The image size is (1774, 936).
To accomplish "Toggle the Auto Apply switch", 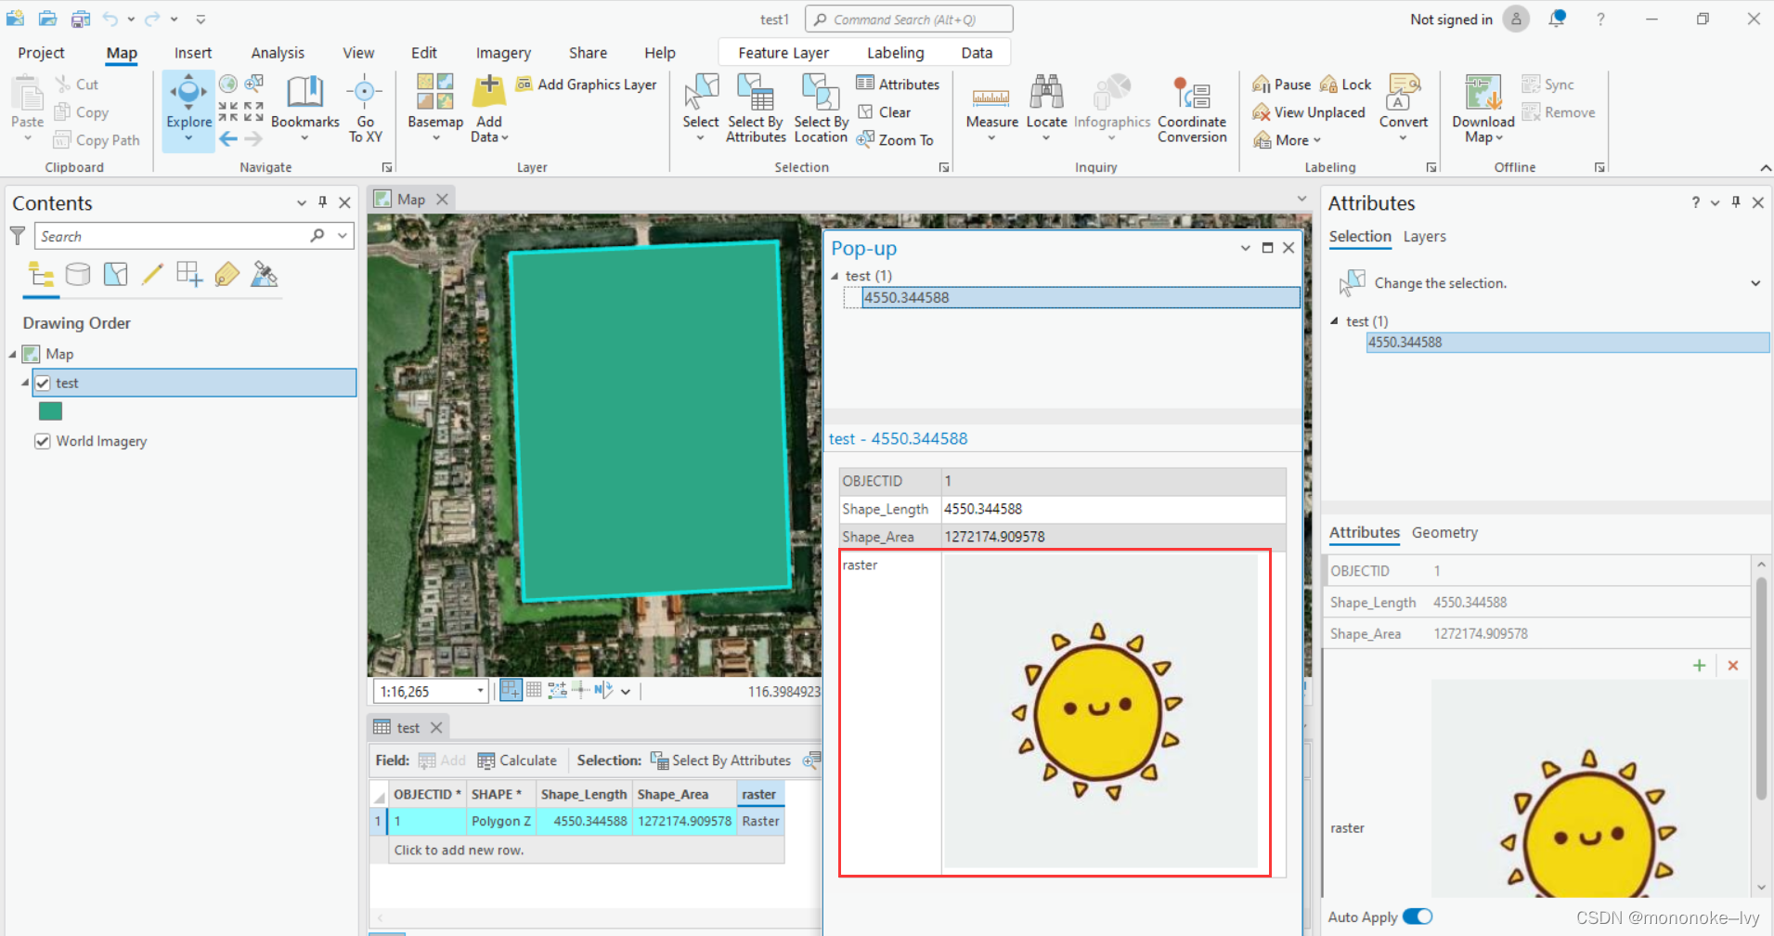I will [1417, 916].
